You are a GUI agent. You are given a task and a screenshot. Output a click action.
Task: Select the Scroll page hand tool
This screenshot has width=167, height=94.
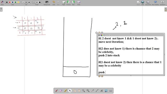79,91
